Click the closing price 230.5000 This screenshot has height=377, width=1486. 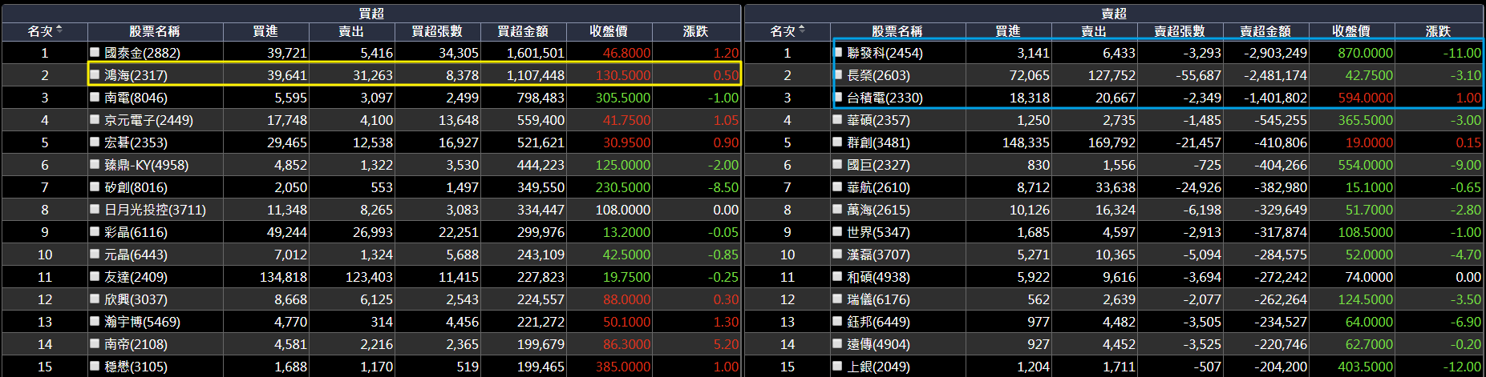(x=623, y=187)
